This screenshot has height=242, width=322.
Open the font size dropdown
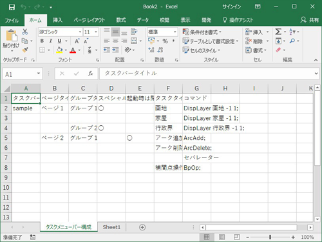point(96,32)
